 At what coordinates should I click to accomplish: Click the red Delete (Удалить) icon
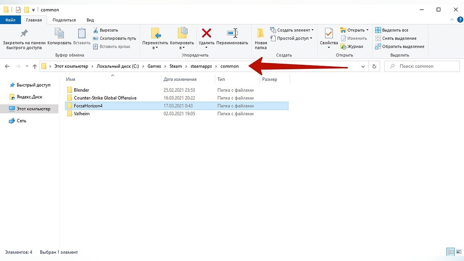(x=206, y=33)
